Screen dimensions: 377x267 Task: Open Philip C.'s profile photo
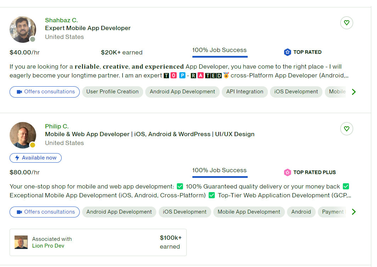[23, 135]
